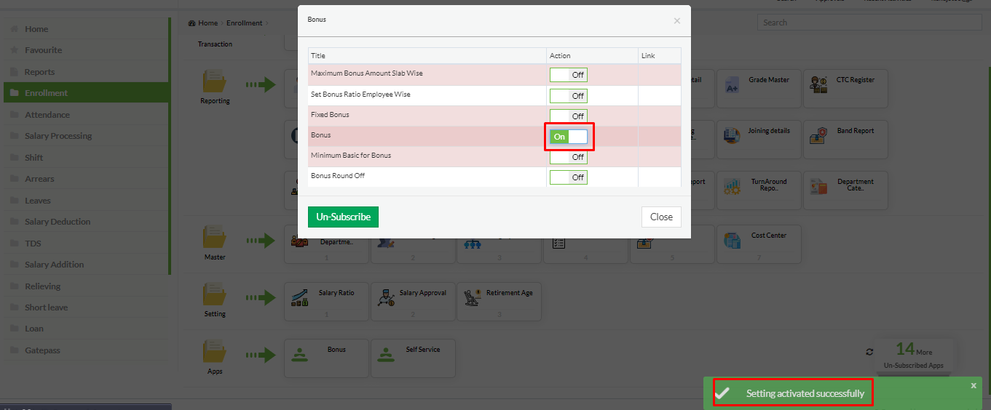Select Enrollment in the sidebar
The height and width of the screenshot is (410, 991).
click(86, 93)
